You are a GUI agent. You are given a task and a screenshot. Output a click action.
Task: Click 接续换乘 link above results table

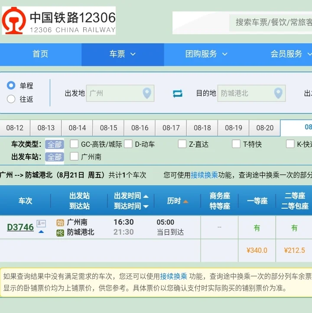point(204,175)
